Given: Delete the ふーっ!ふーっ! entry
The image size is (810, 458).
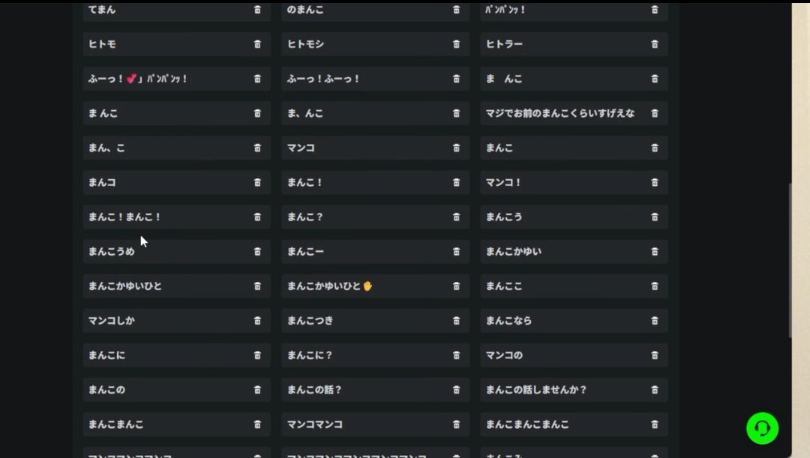Looking at the screenshot, I should tap(456, 79).
